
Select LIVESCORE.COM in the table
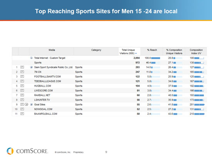coord(44,90)
